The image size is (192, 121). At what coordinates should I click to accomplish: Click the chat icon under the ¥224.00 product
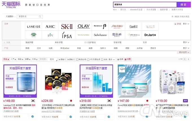click(x=71, y=116)
